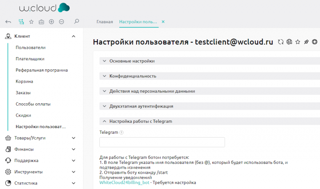Open favorites star in the left toolbar

pyautogui.click(x=31, y=22)
